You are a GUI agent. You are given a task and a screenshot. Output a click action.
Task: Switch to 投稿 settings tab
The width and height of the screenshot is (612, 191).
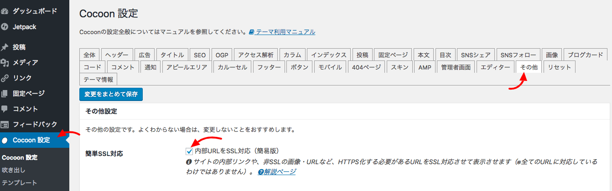[x=363, y=55]
